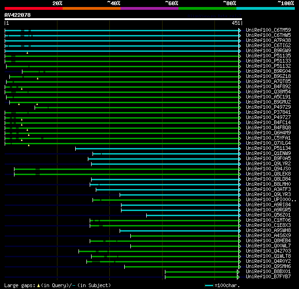Click the UniRef100_B4F892 label

pyautogui.click(x=268, y=87)
